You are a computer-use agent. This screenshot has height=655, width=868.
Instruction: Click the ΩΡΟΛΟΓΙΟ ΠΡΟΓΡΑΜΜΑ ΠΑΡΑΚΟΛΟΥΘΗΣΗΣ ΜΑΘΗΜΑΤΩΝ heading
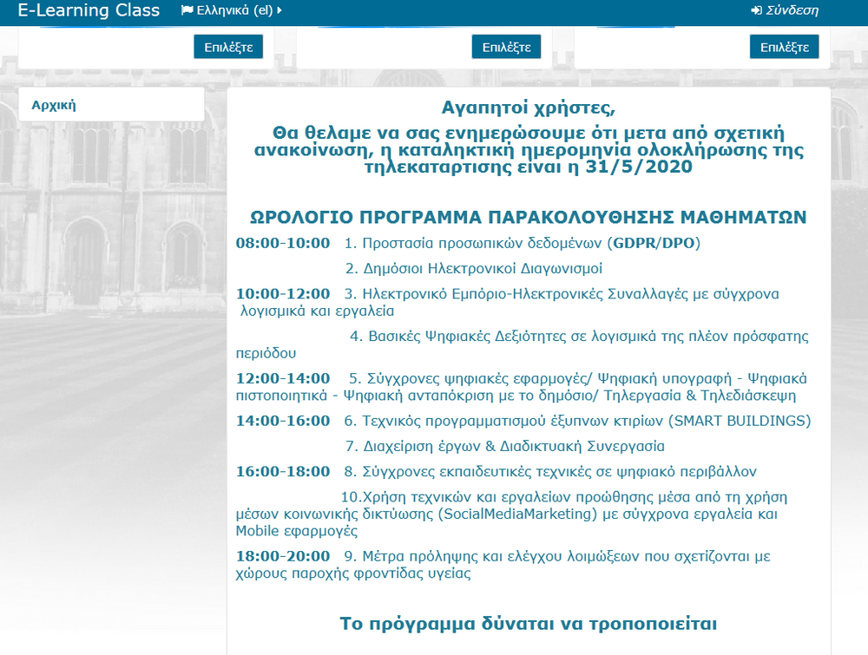pyautogui.click(x=528, y=216)
